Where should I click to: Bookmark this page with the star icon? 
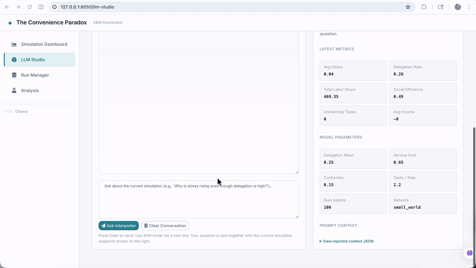[408, 7]
